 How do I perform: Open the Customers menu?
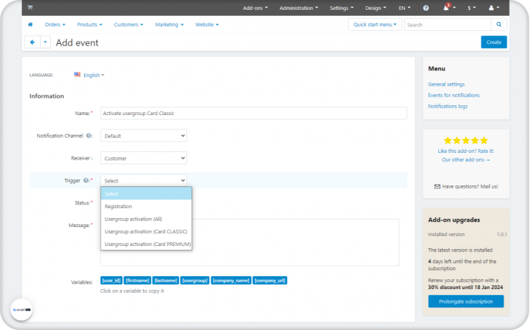[129, 24]
